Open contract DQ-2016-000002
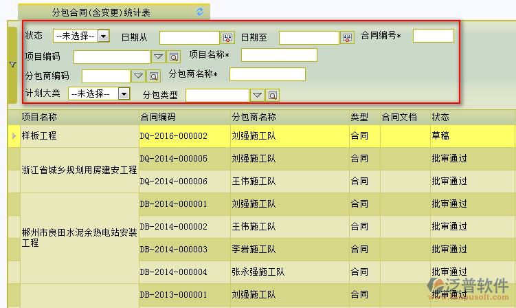Screen dimensions: 516x308 173,136
